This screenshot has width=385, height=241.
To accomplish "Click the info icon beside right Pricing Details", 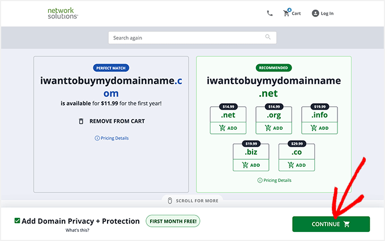I will (259, 180).
